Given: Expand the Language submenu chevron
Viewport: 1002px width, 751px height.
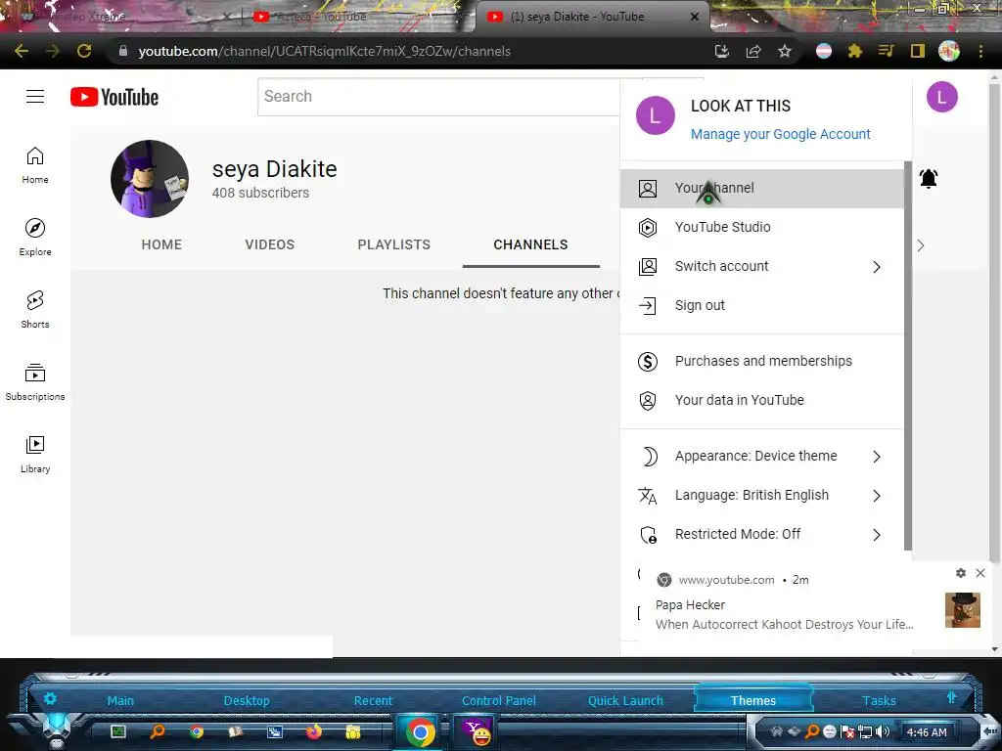Looking at the screenshot, I should point(877,496).
